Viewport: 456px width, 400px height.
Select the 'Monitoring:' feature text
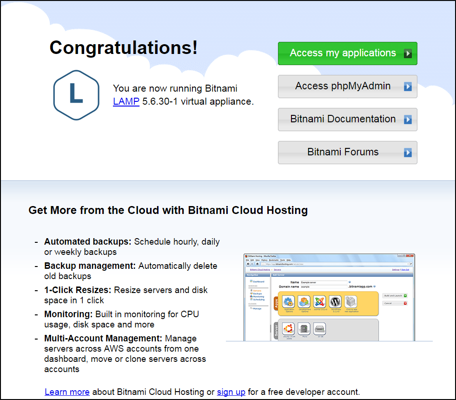pos(68,314)
